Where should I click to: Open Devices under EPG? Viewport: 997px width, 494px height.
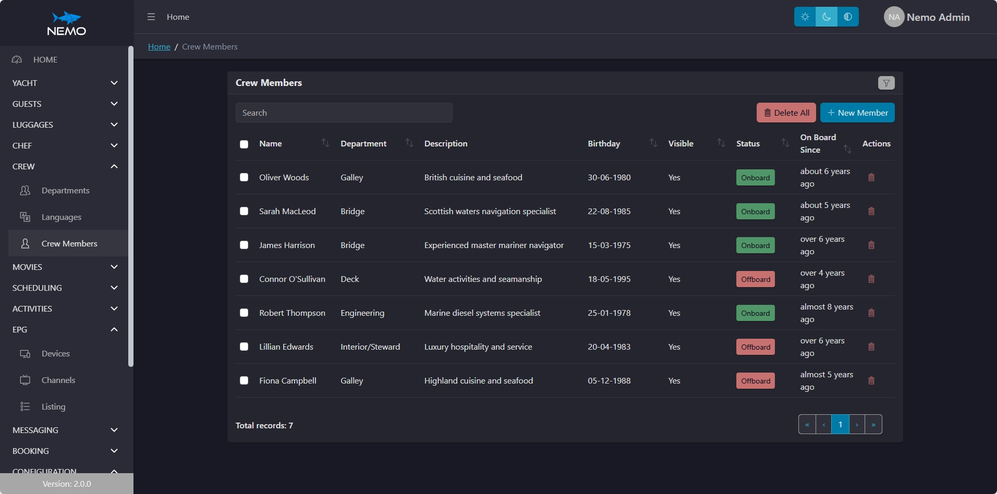click(x=68, y=353)
